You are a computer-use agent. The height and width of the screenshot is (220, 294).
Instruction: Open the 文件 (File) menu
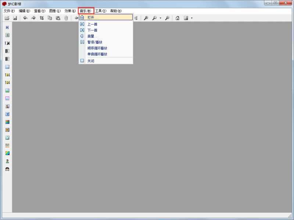[x=9, y=11]
